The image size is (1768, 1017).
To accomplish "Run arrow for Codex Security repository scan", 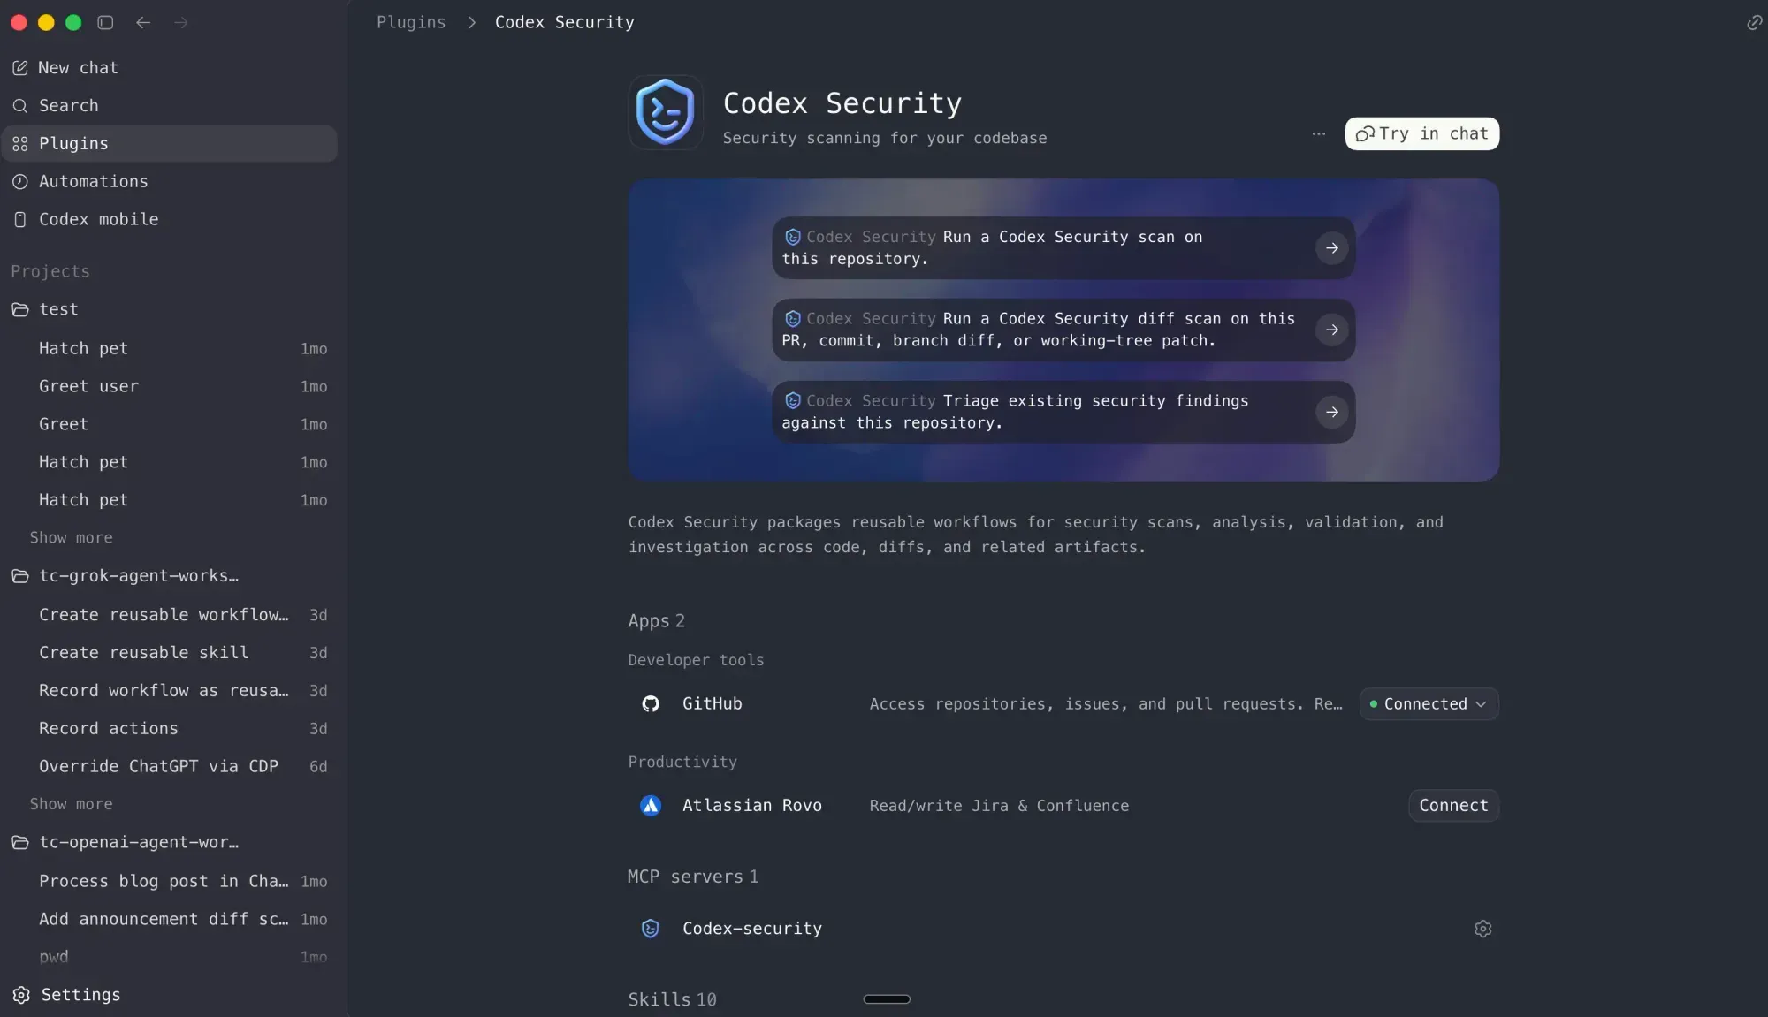I will (x=1331, y=248).
